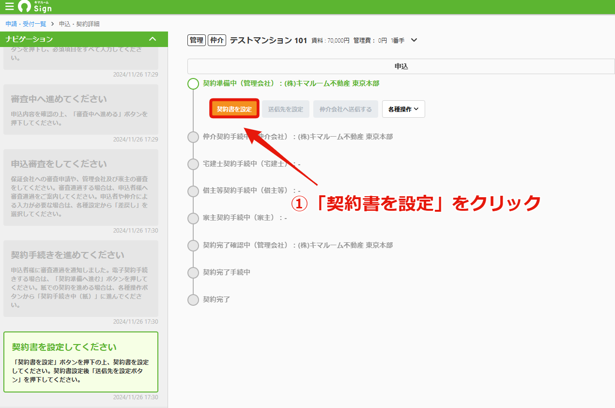This screenshot has width=615, height=408.
Task: Open the 契約手続きを進めてください navigation card
Action: pos(81,279)
